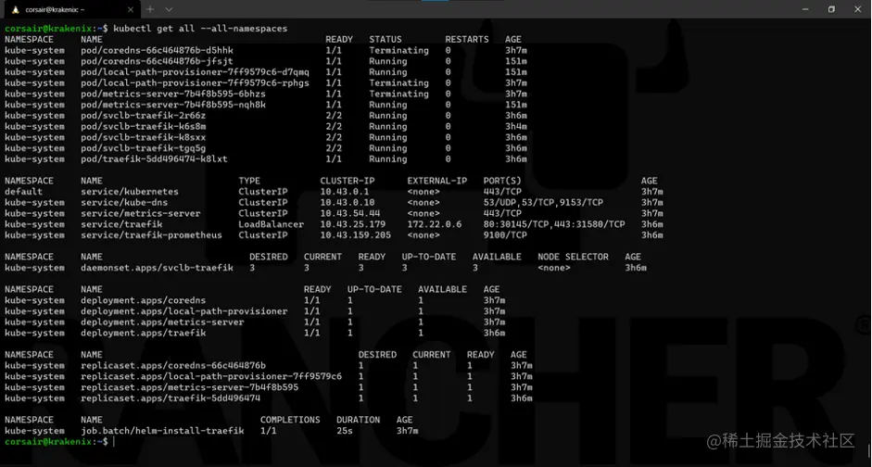Viewport: 872px width, 467px height.
Task: Click ports 53/UDP,53/TCP,9153/TCP
Action: 543,202
